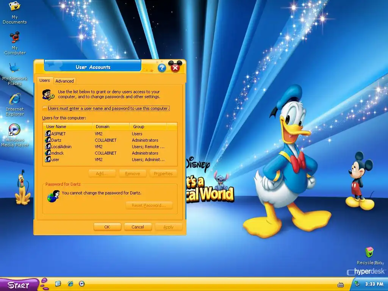Image resolution: width=388 pixels, height=291 pixels.
Task: Select the mdmck user name text
Action: (58, 153)
